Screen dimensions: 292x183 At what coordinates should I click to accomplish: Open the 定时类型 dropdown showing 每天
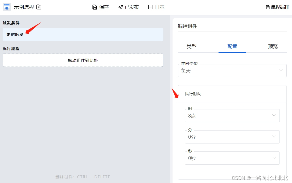(232, 71)
